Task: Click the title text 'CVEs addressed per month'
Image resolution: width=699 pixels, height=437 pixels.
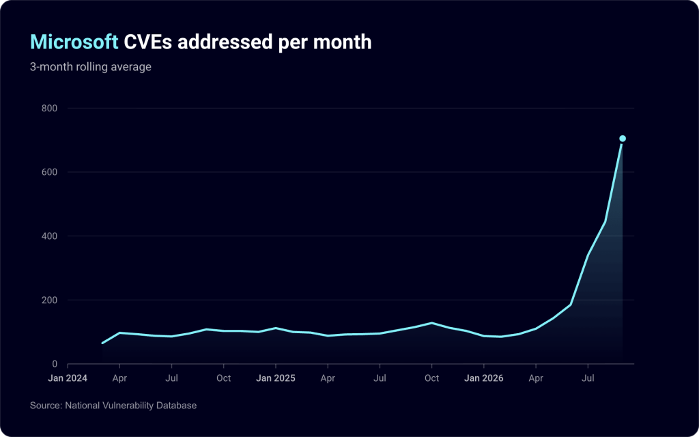Action: 247,42
